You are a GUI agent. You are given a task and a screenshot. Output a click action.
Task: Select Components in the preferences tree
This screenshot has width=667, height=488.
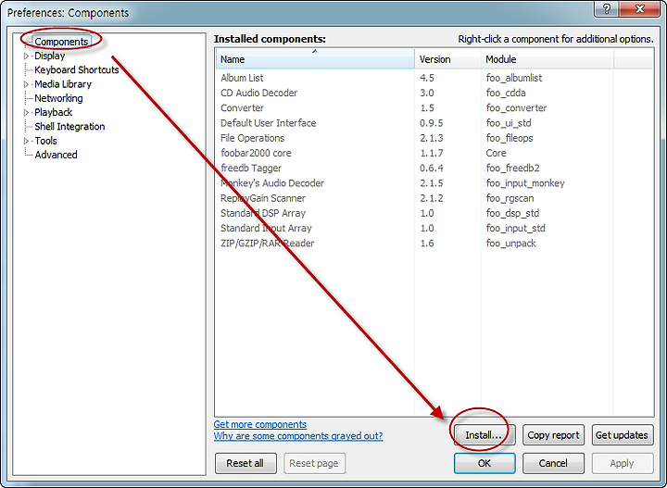[x=61, y=42]
